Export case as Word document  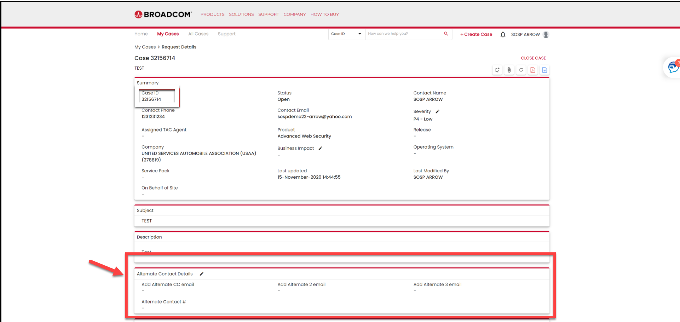pos(545,70)
